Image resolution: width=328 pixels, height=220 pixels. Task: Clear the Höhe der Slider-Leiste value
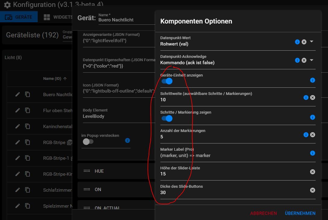pos(313,172)
